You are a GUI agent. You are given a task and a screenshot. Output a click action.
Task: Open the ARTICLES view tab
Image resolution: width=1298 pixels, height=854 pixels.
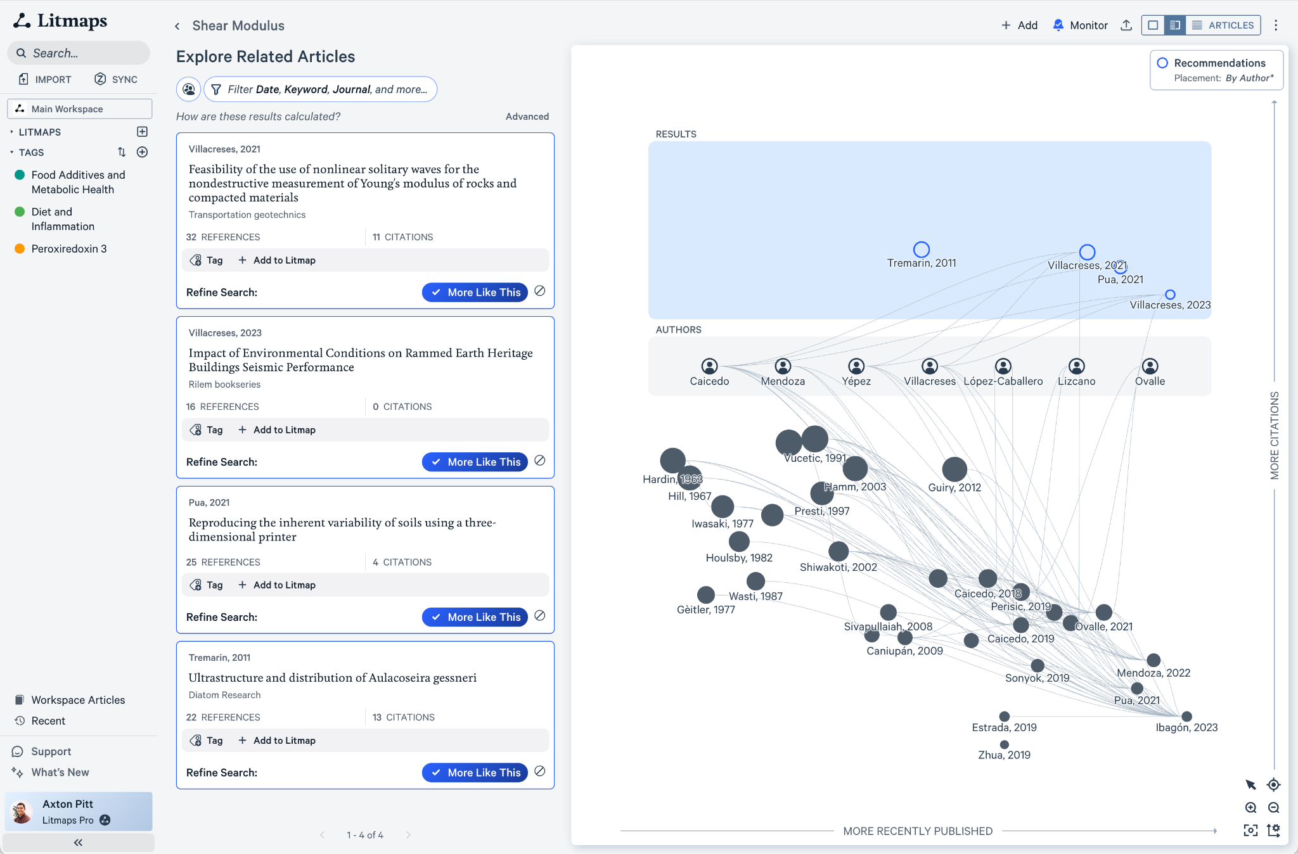tap(1223, 25)
